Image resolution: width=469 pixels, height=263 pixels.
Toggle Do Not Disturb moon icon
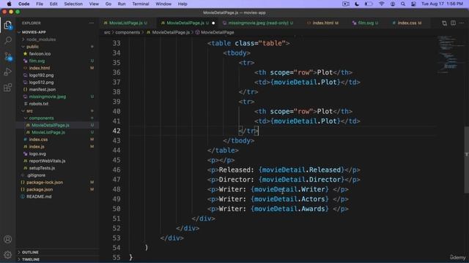(x=357, y=4)
